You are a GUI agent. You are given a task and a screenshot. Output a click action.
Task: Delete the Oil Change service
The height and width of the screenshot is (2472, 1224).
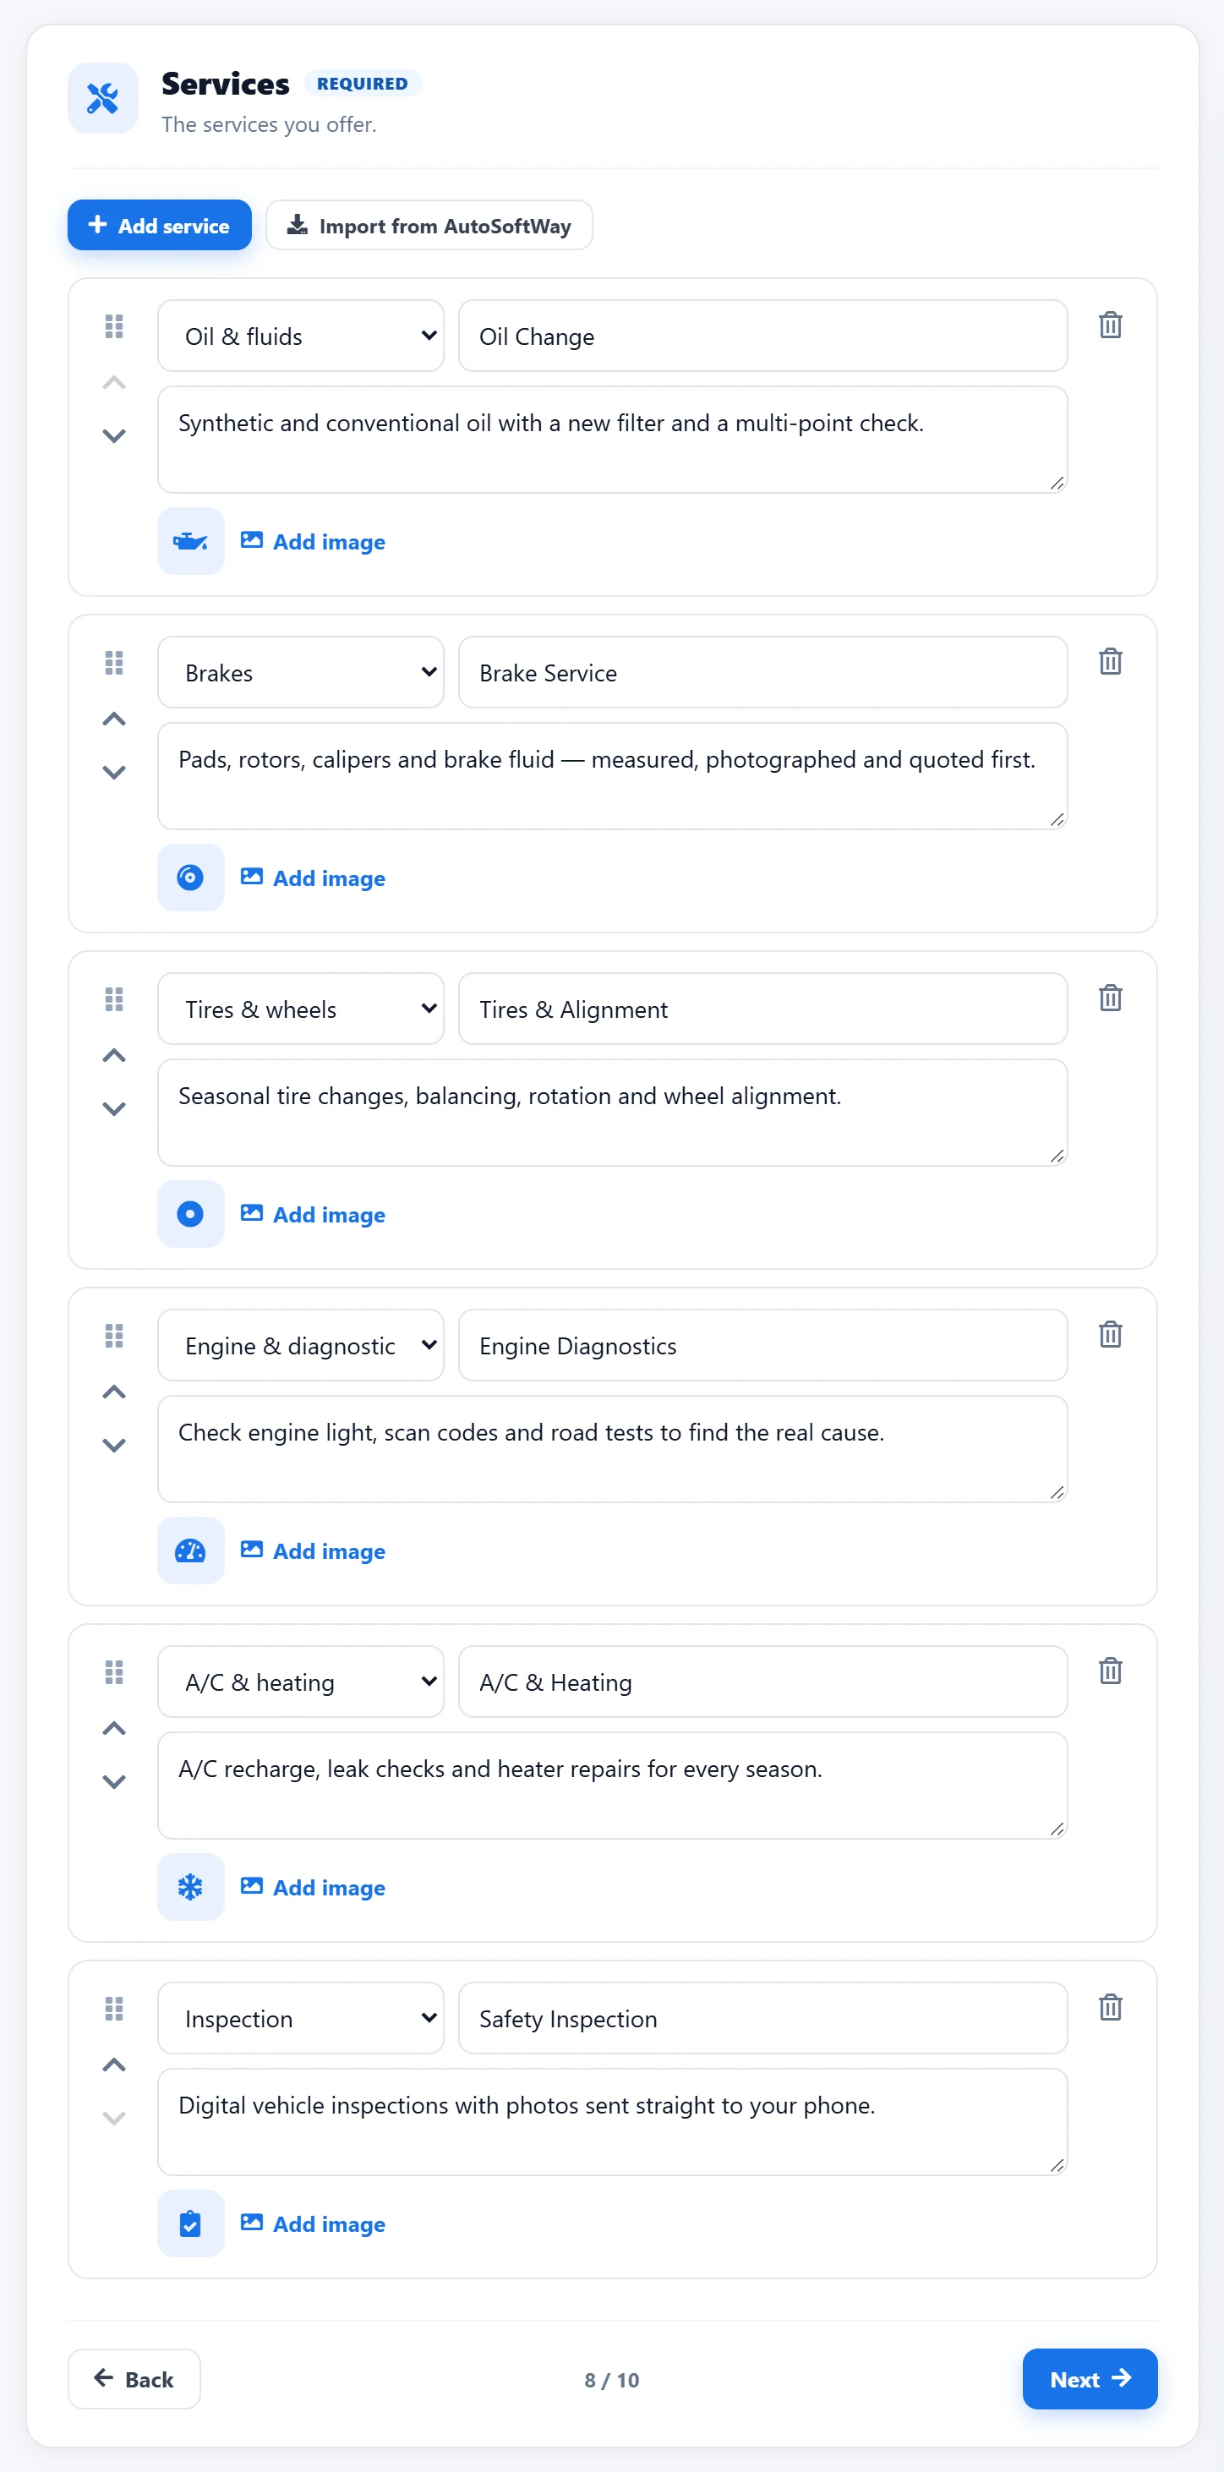1110,325
